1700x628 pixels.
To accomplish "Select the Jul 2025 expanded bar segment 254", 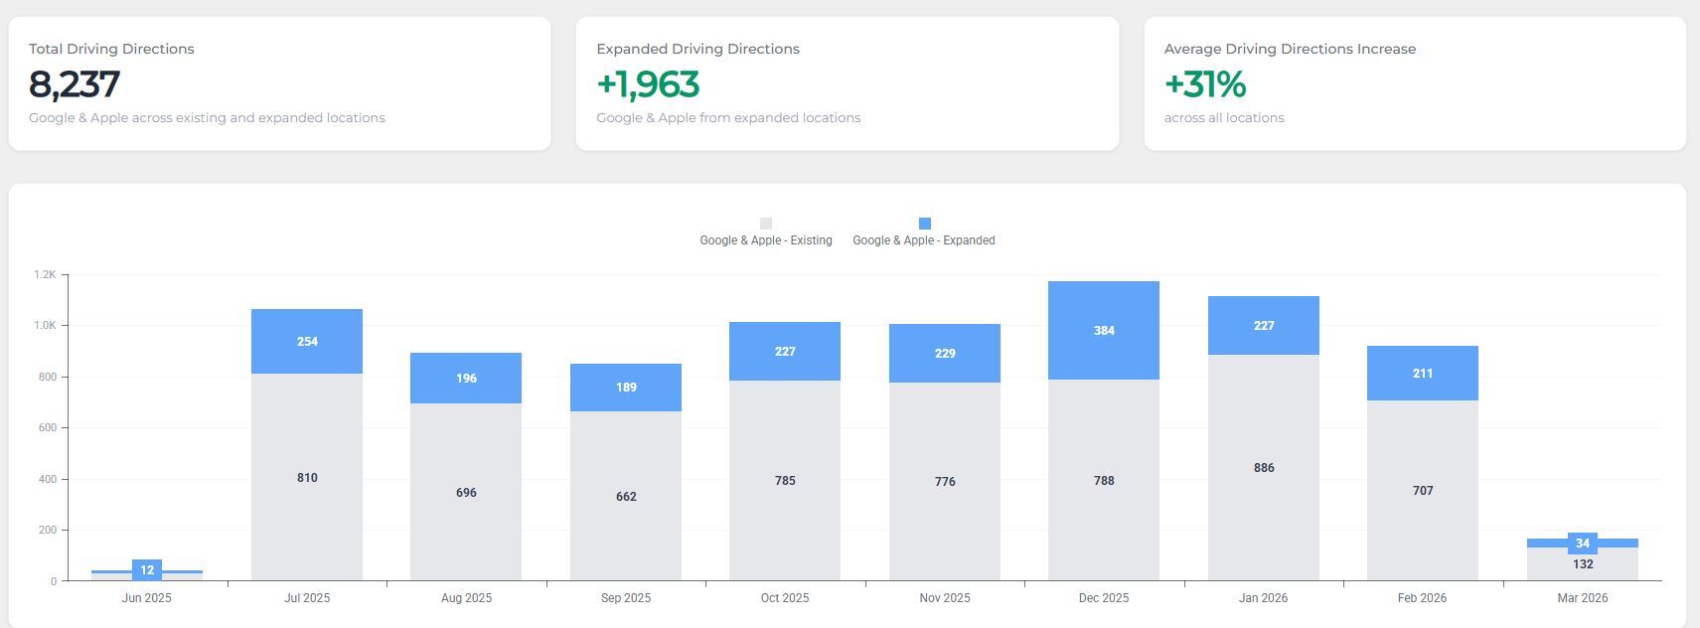I will click(x=307, y=341).
